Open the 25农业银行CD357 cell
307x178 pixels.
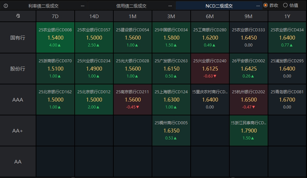click(94, 38)
